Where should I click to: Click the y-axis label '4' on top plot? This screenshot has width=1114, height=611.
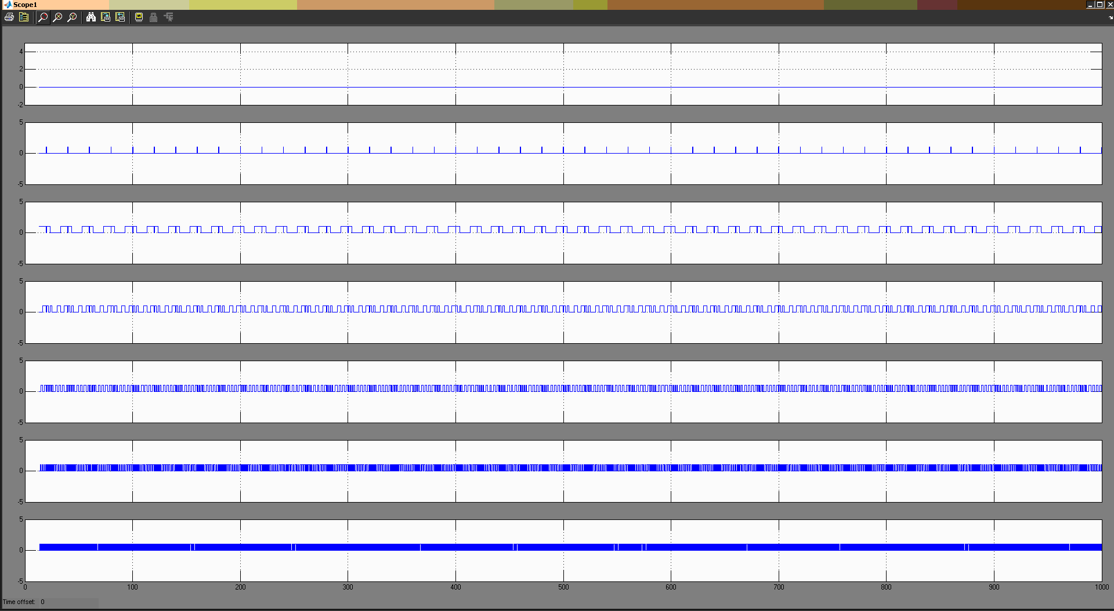pyautogui.click(x=21, y=52)
